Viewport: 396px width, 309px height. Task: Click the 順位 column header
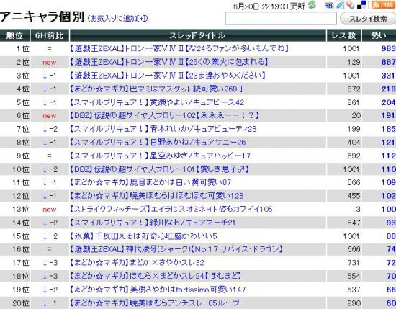click(14, 35)
